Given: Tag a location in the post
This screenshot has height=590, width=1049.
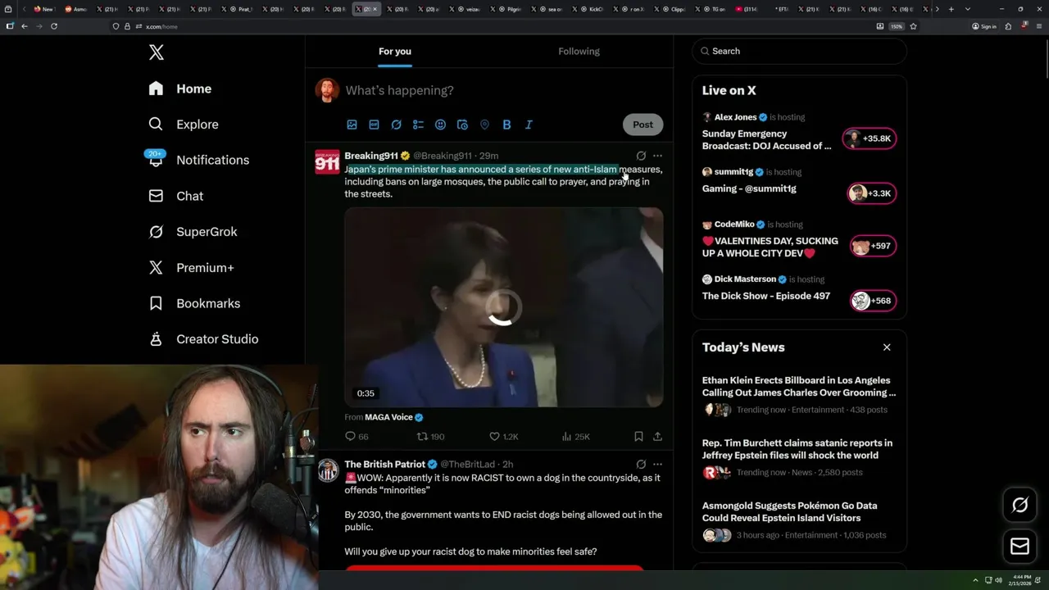Looking at the screenshot, I should pos(484,125).
